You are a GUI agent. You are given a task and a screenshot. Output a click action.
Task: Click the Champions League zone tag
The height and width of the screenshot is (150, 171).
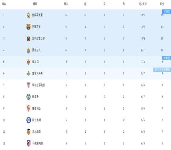tap(166, 12)
